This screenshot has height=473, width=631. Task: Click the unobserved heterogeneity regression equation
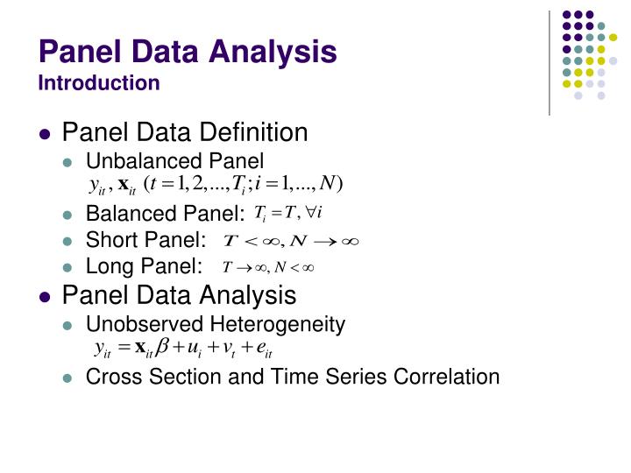tap(183, 349)
